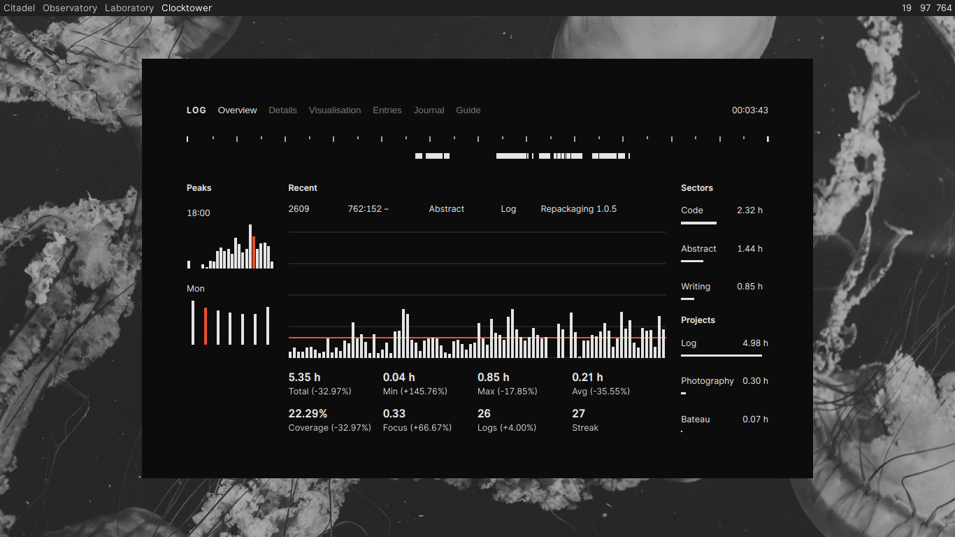Open the Citadel menu
Screen dimensions: 955x537
click(18, 8)
